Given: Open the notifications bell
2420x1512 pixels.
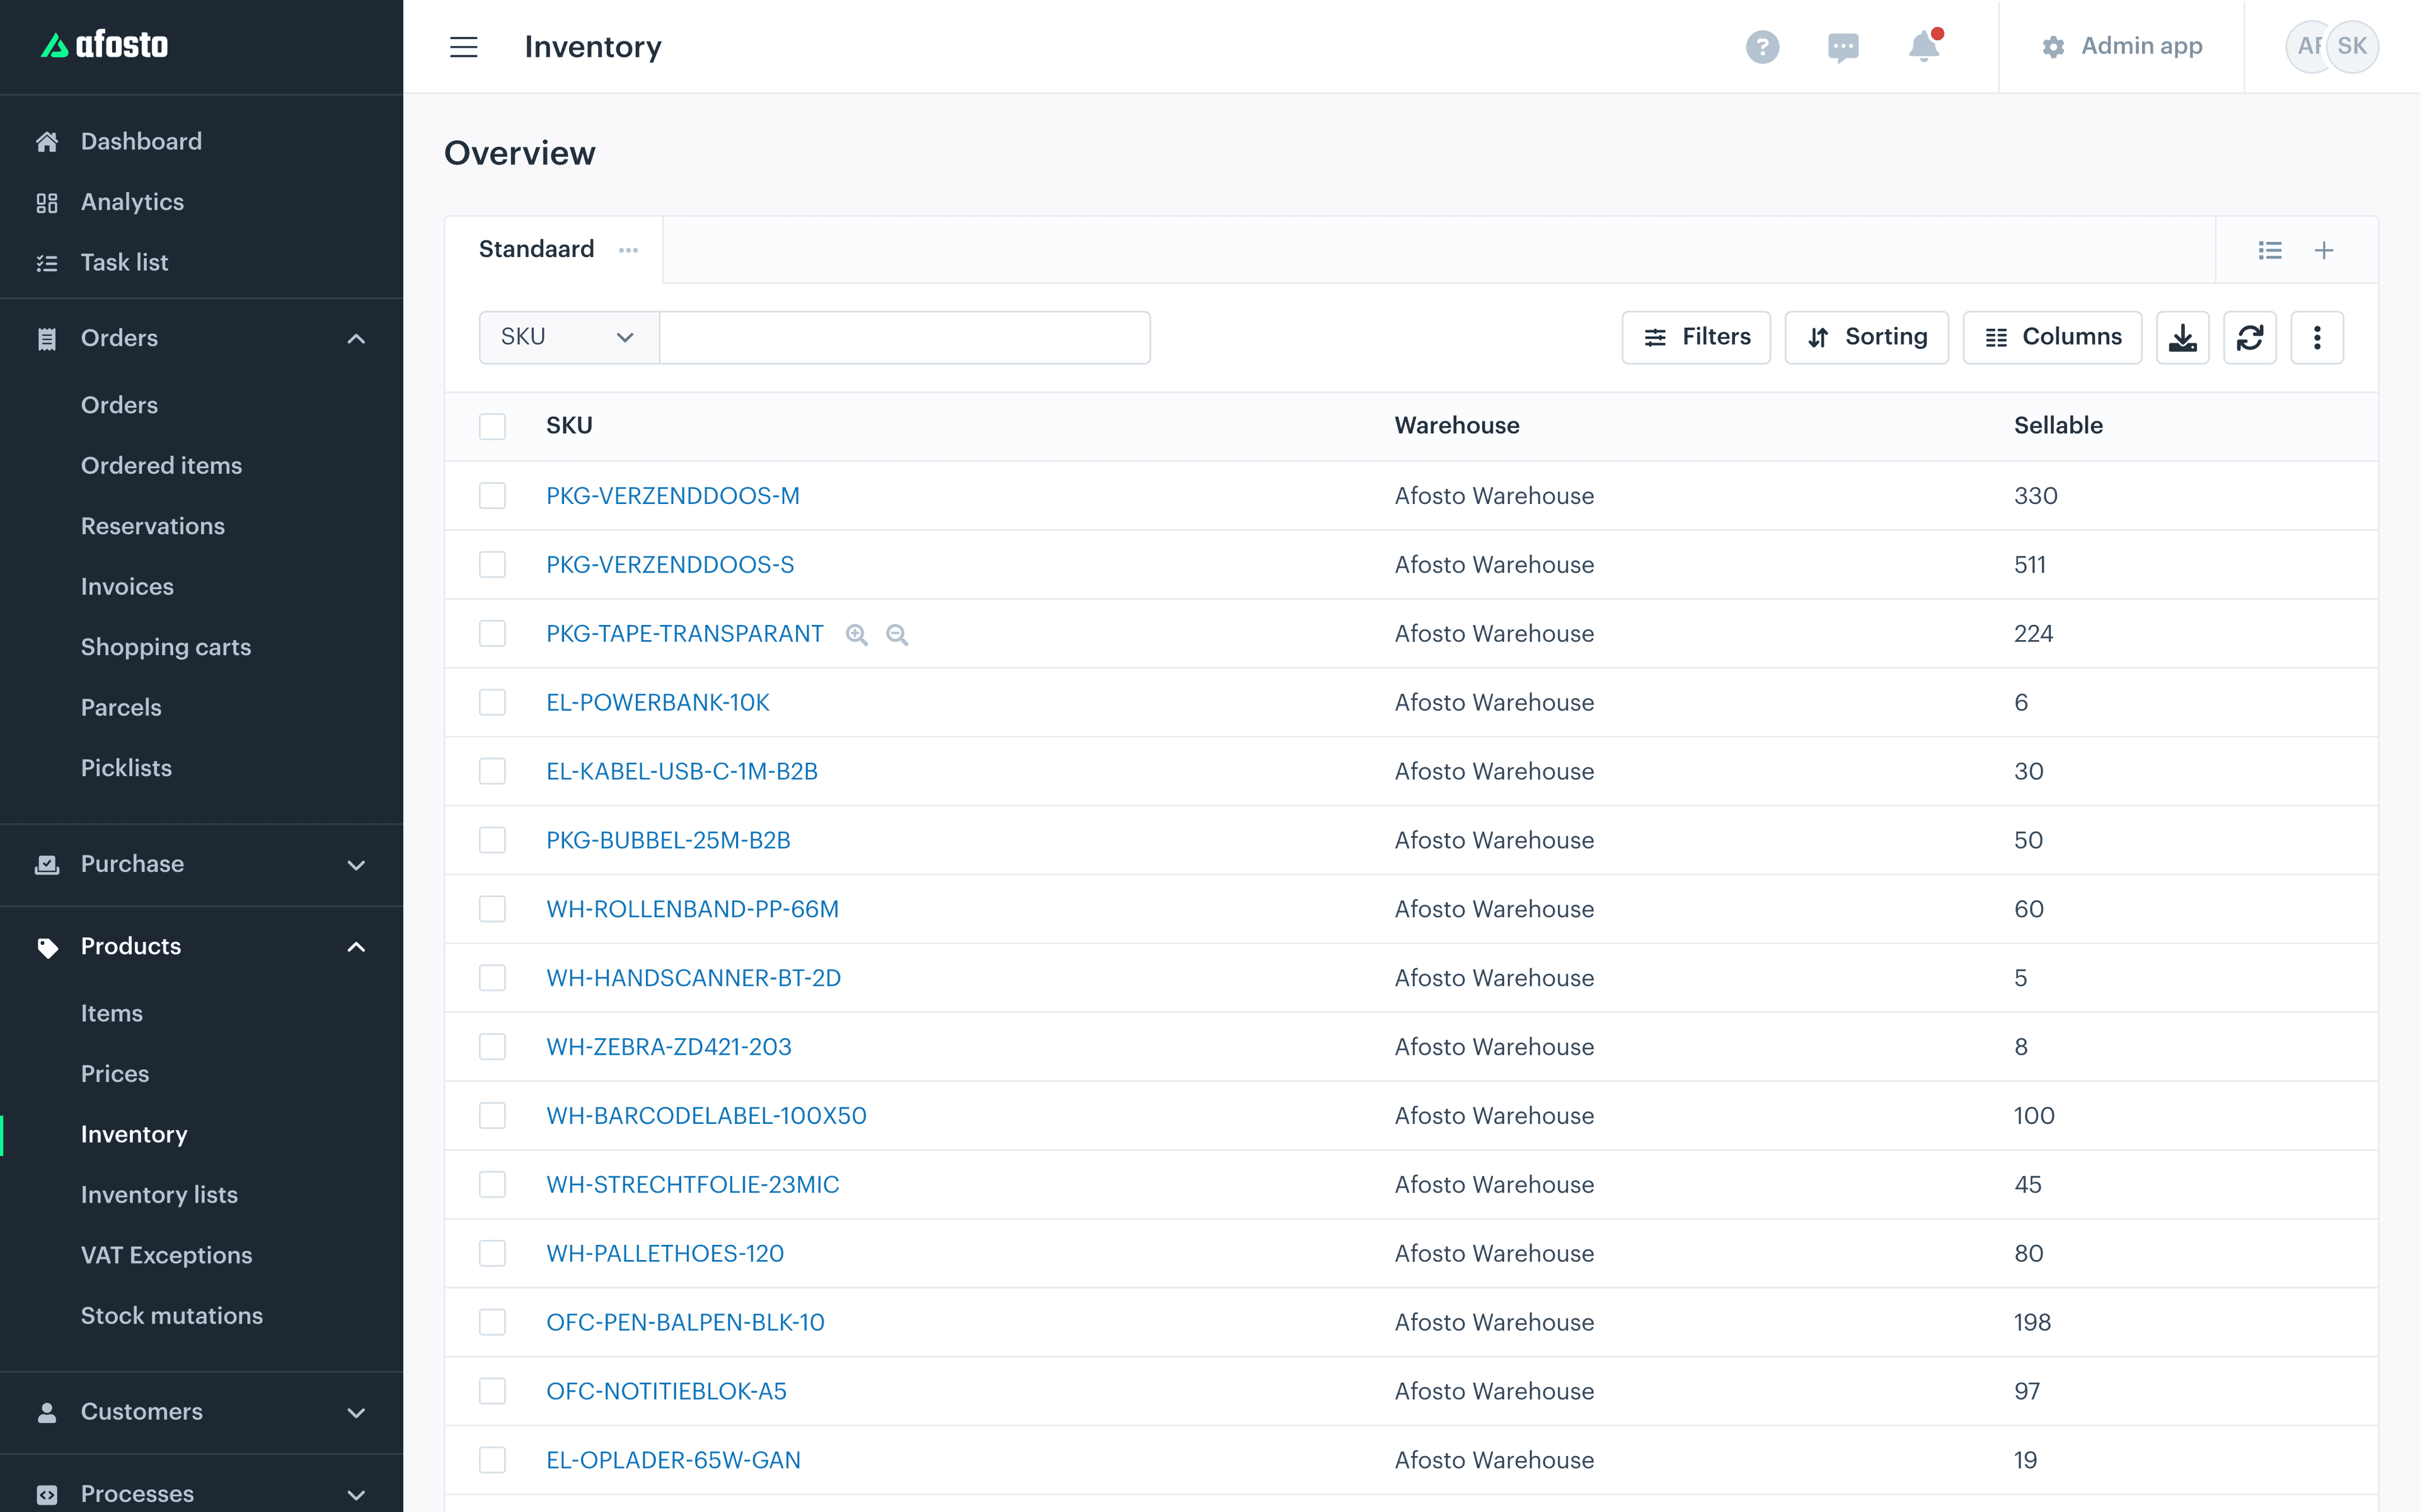Looking at the screenshot, I should pos(1923,46).
